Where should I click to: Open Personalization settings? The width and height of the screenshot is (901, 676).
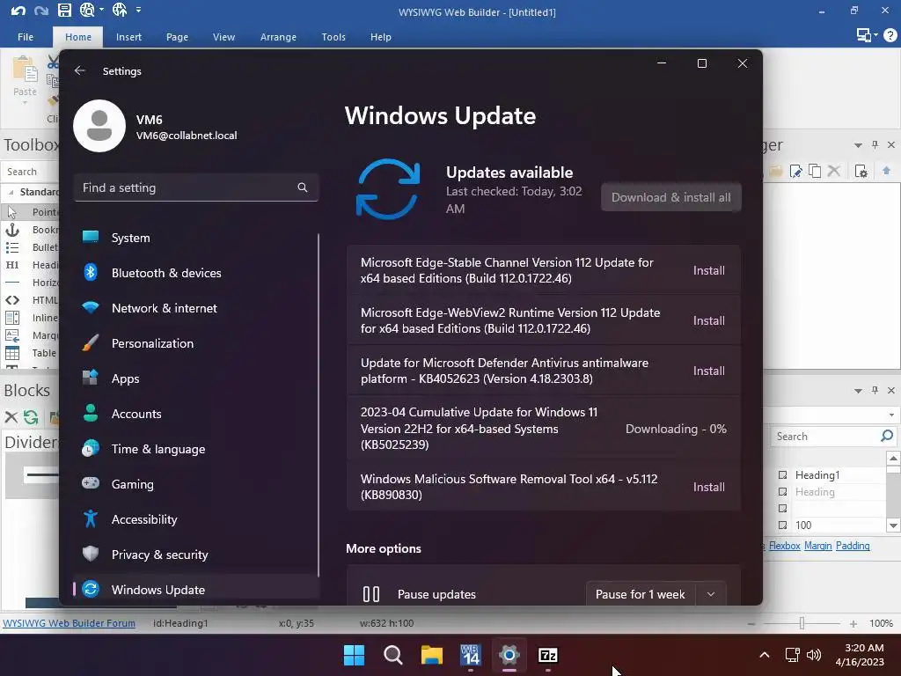[196, 343]
